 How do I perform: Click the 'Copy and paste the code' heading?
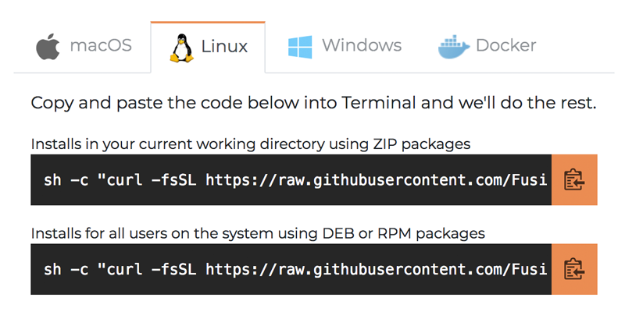313,103
